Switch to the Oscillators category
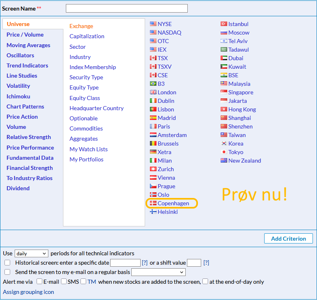The image size is (317, 300). [20, 55]
